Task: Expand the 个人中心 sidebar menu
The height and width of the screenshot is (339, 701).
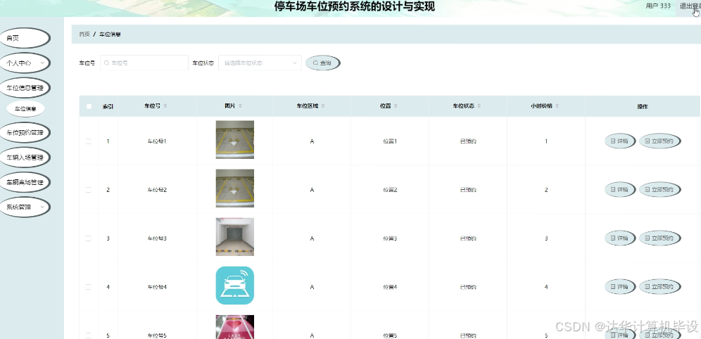Action: (x=25, y=63)
